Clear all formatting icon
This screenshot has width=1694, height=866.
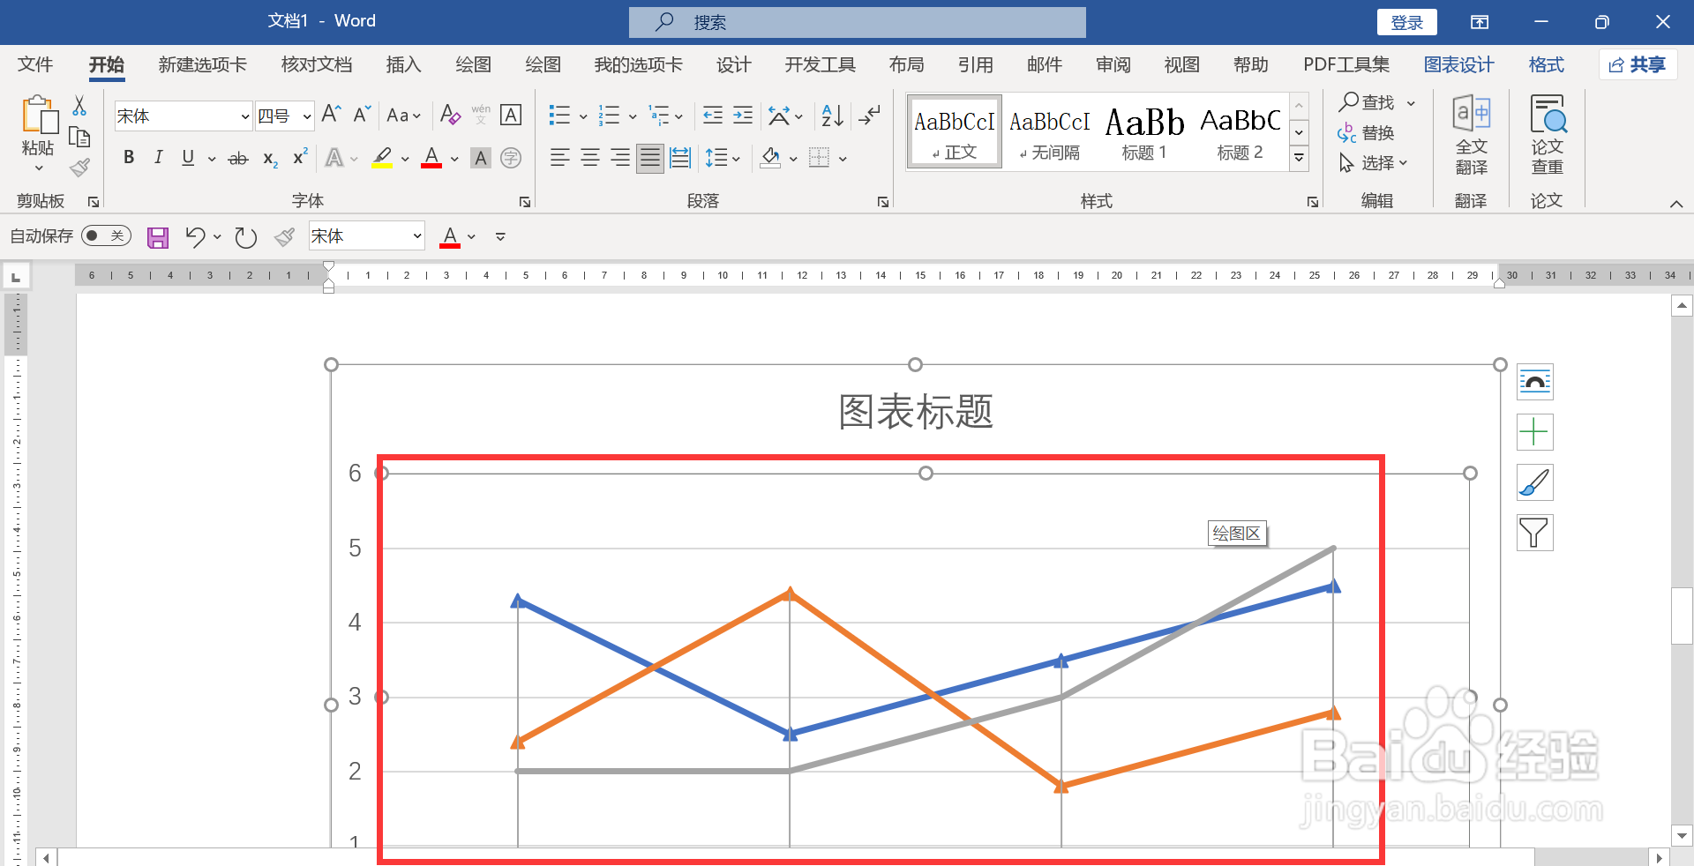point(450,115)
